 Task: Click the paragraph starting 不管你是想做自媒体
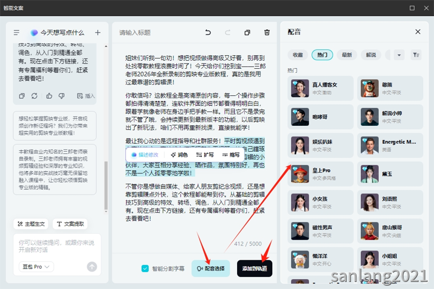coord(195,202)
